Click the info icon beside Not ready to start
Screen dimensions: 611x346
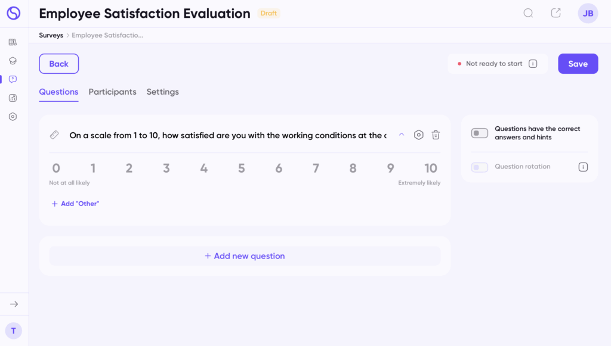pos(533,64)
